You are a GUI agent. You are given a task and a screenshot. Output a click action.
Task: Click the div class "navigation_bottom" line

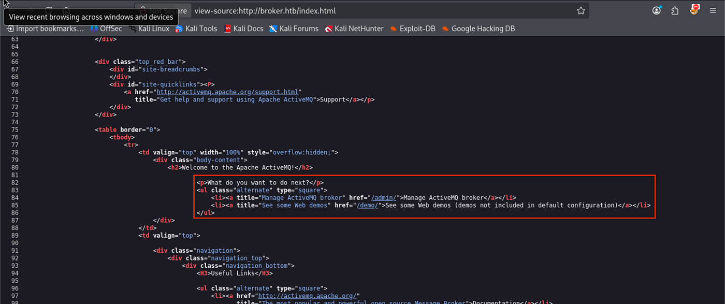point(238,266)
